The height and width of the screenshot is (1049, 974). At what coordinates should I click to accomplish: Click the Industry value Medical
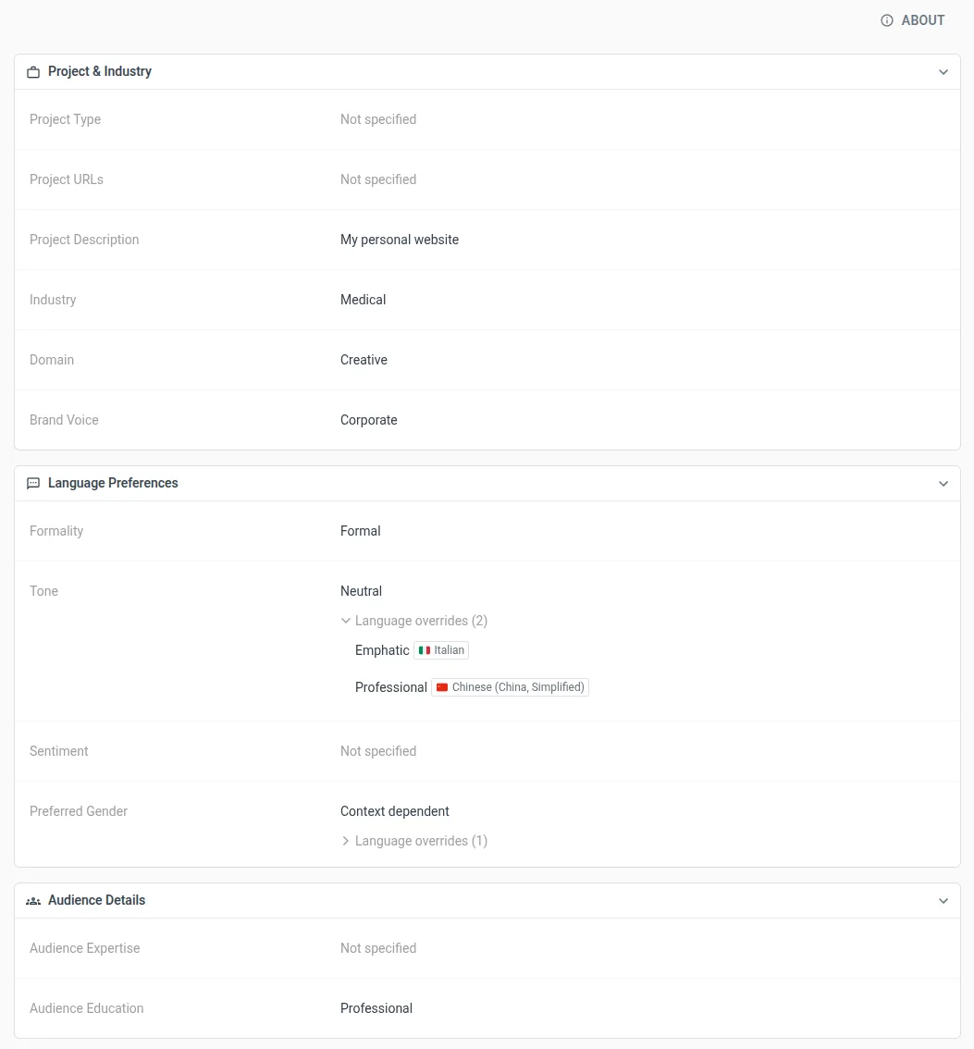[x=363, y=300]
